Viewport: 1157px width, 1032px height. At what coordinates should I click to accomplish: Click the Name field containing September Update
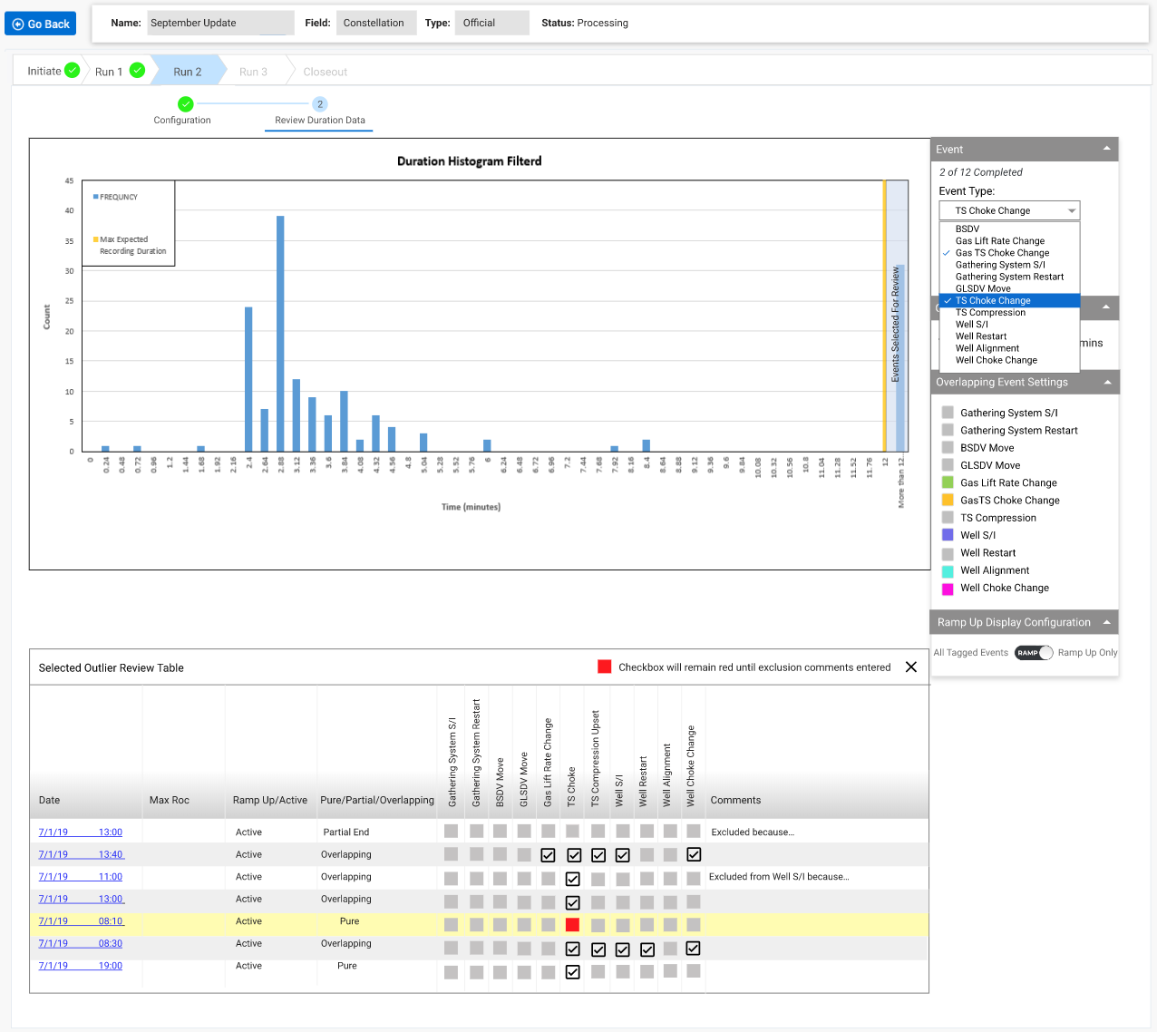219,23
